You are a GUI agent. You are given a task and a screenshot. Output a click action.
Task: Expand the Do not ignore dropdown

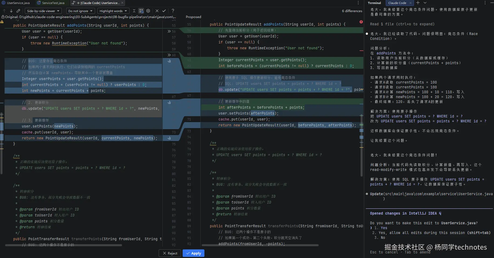tap(80, 11)
